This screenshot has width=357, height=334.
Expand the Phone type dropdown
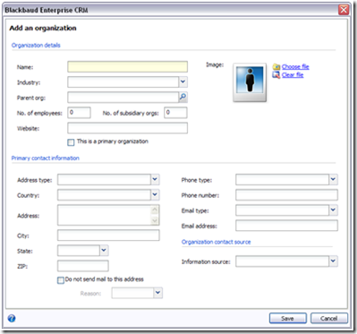pos(333,179)
